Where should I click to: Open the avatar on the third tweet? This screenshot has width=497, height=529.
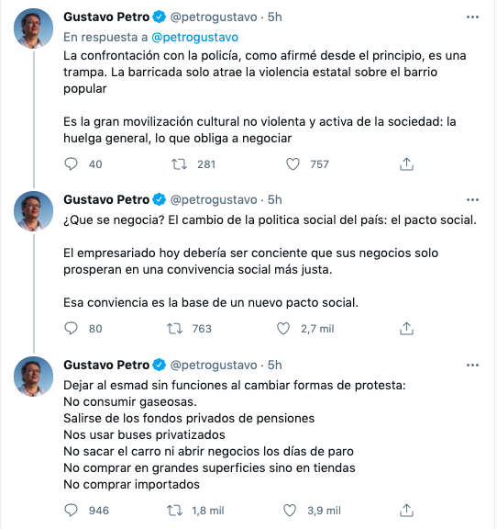(33, 377)
